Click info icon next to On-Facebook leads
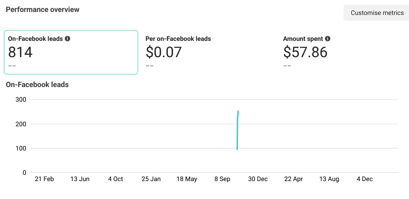This screenshot has width=409, height=199. click(x=67, y=39)
